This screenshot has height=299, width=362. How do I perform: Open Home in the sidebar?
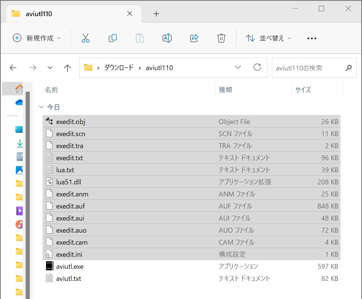pos(19,89)
